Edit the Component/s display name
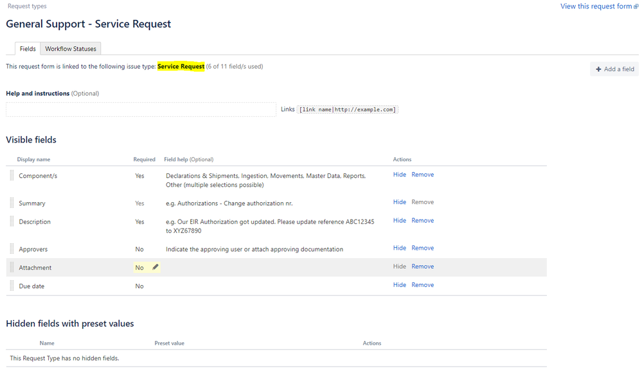Viewport: 642px width, 373px height. tap(38, 176)
